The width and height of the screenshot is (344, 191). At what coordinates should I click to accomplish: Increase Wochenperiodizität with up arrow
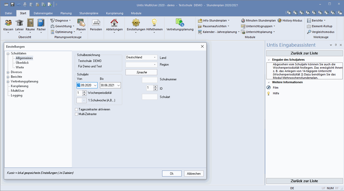coord(84,91)
